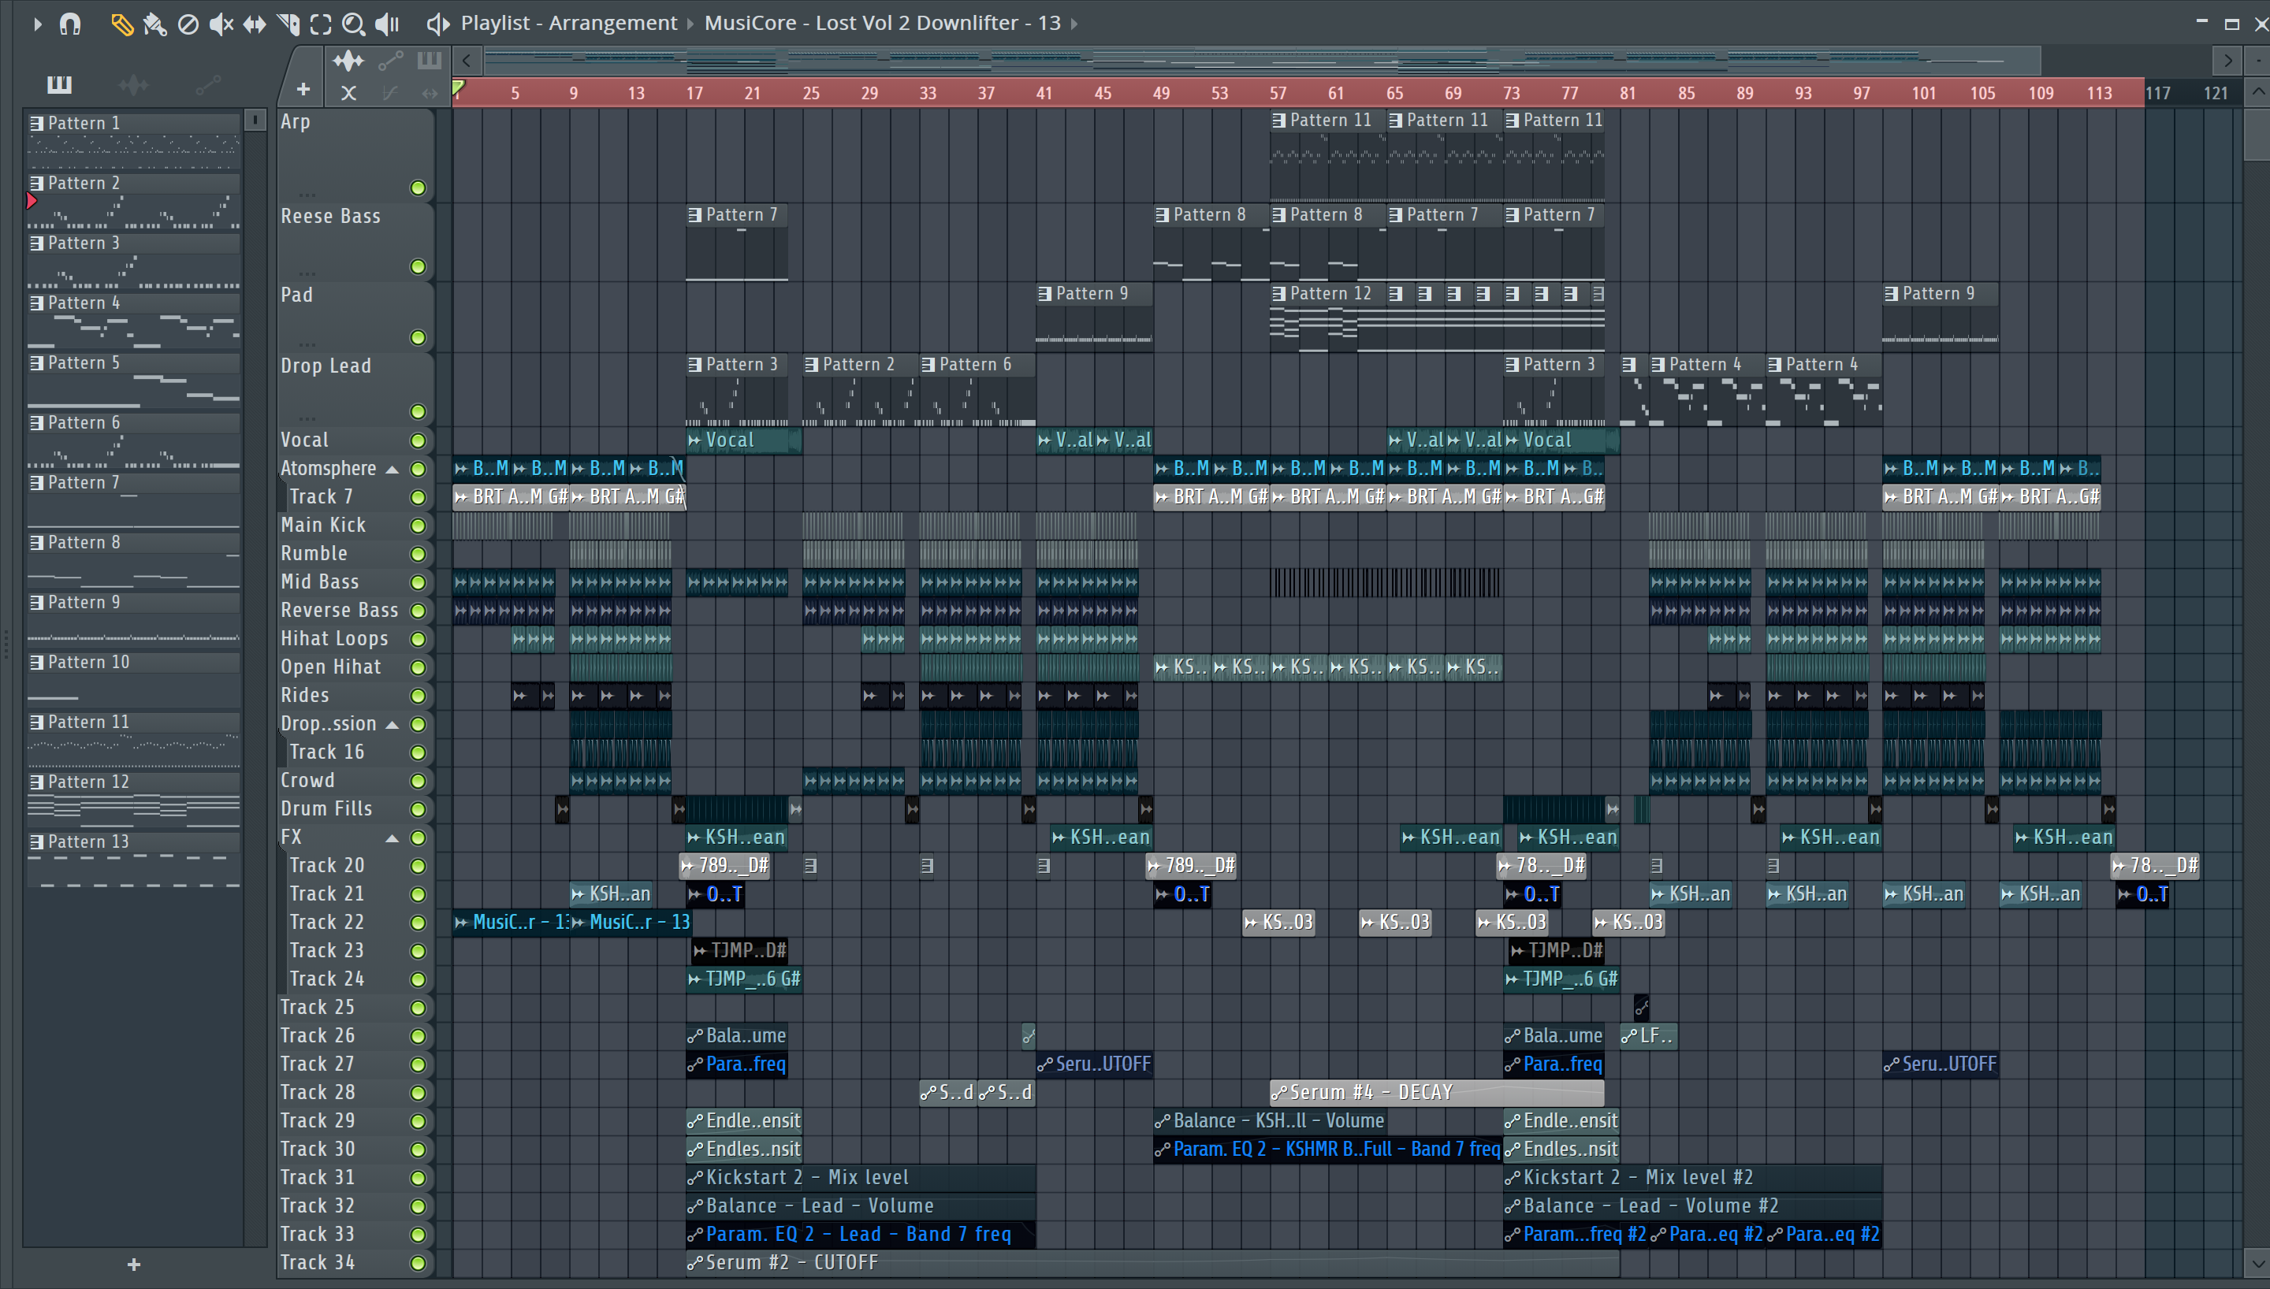This screenshot has height=1289, width=2270.
Task: Click the green song start marker
Action: coord(459,87)
